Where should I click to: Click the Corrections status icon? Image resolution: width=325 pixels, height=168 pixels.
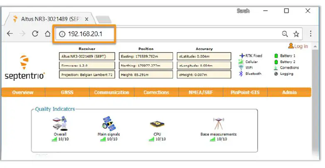(276, 68)
